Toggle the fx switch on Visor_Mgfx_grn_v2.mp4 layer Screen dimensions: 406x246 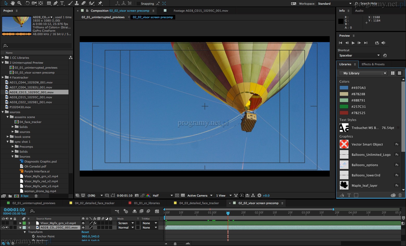click(x=95, y=223)
